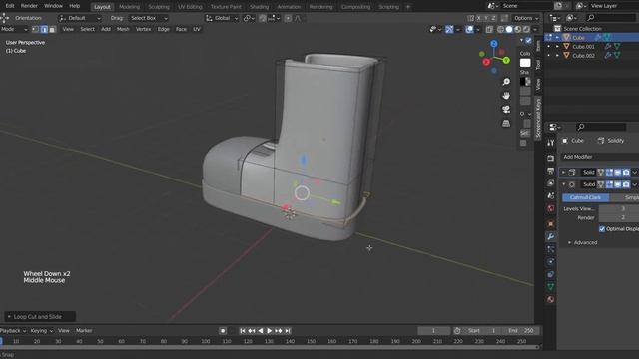Switch to rendered viewport shading
The height and width of the screenshot is (359, 639).
(x=526, y=29)
